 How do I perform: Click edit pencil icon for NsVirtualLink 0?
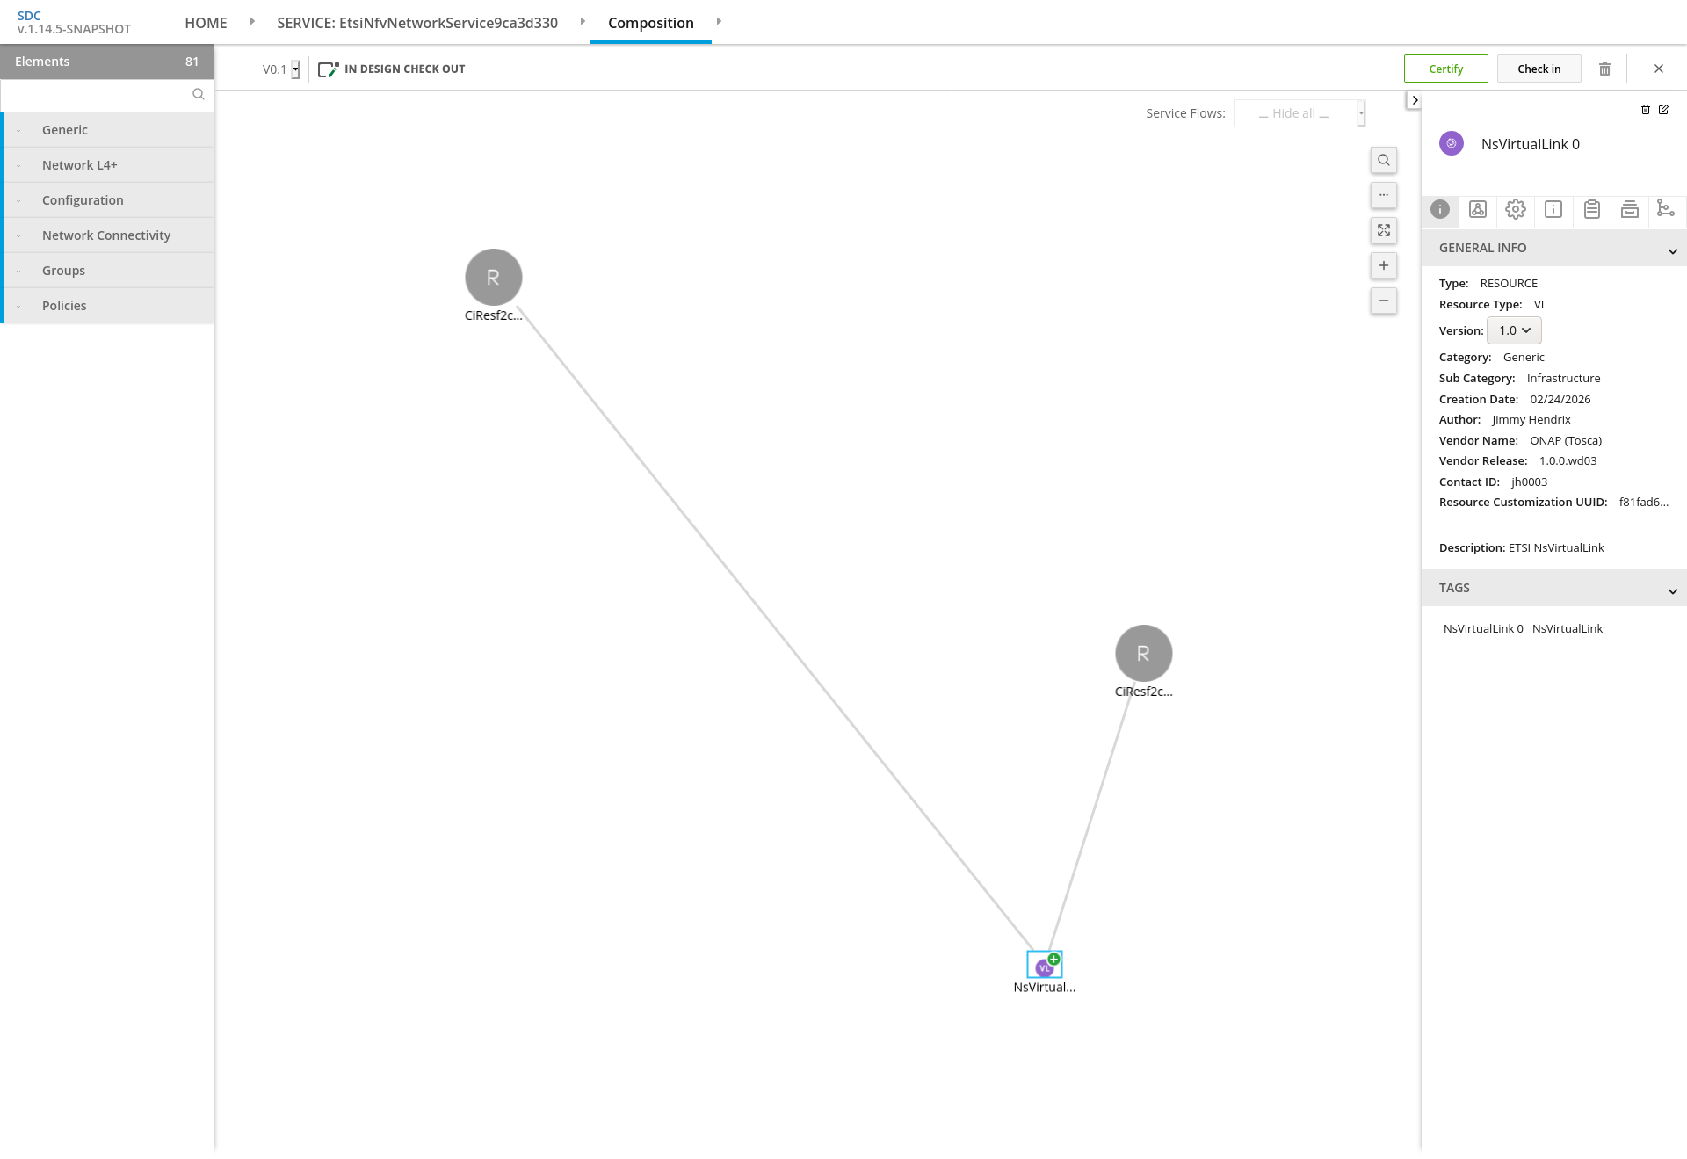pyautogui.click(x=1663, y=110)
